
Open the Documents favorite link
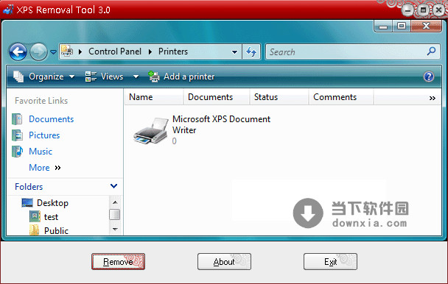(x=51, y=119)
